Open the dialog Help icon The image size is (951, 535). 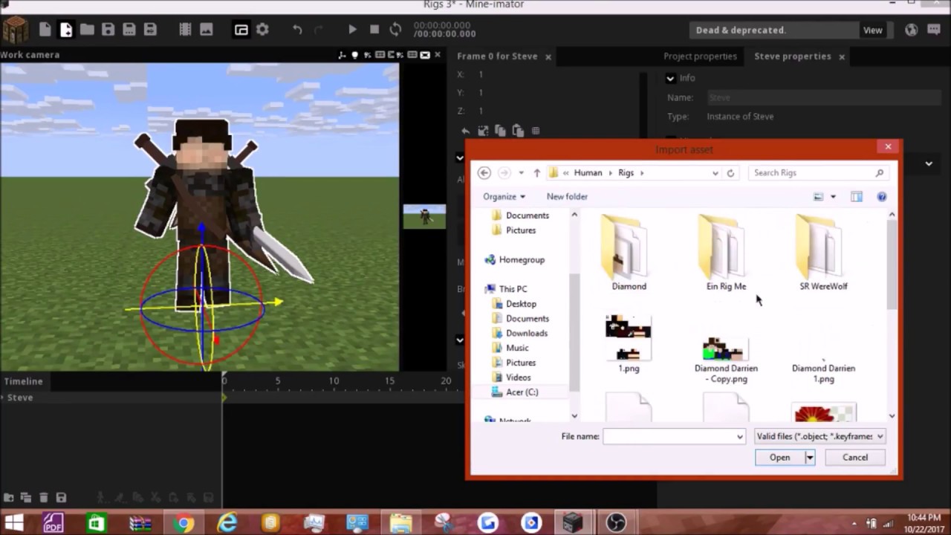[882, 197]
